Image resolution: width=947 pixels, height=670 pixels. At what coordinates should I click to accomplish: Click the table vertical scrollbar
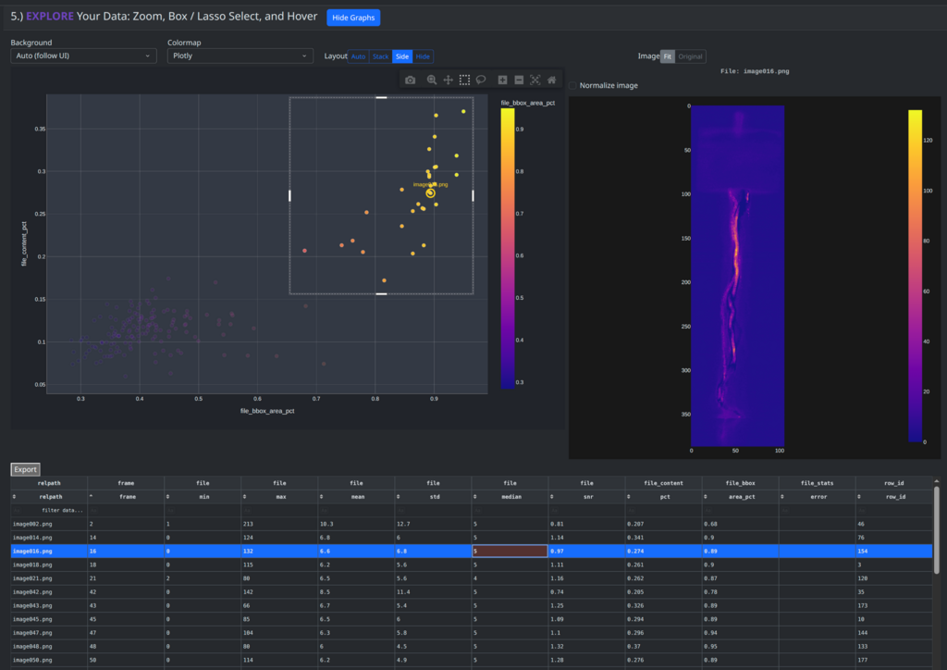[x=937, y=530]
